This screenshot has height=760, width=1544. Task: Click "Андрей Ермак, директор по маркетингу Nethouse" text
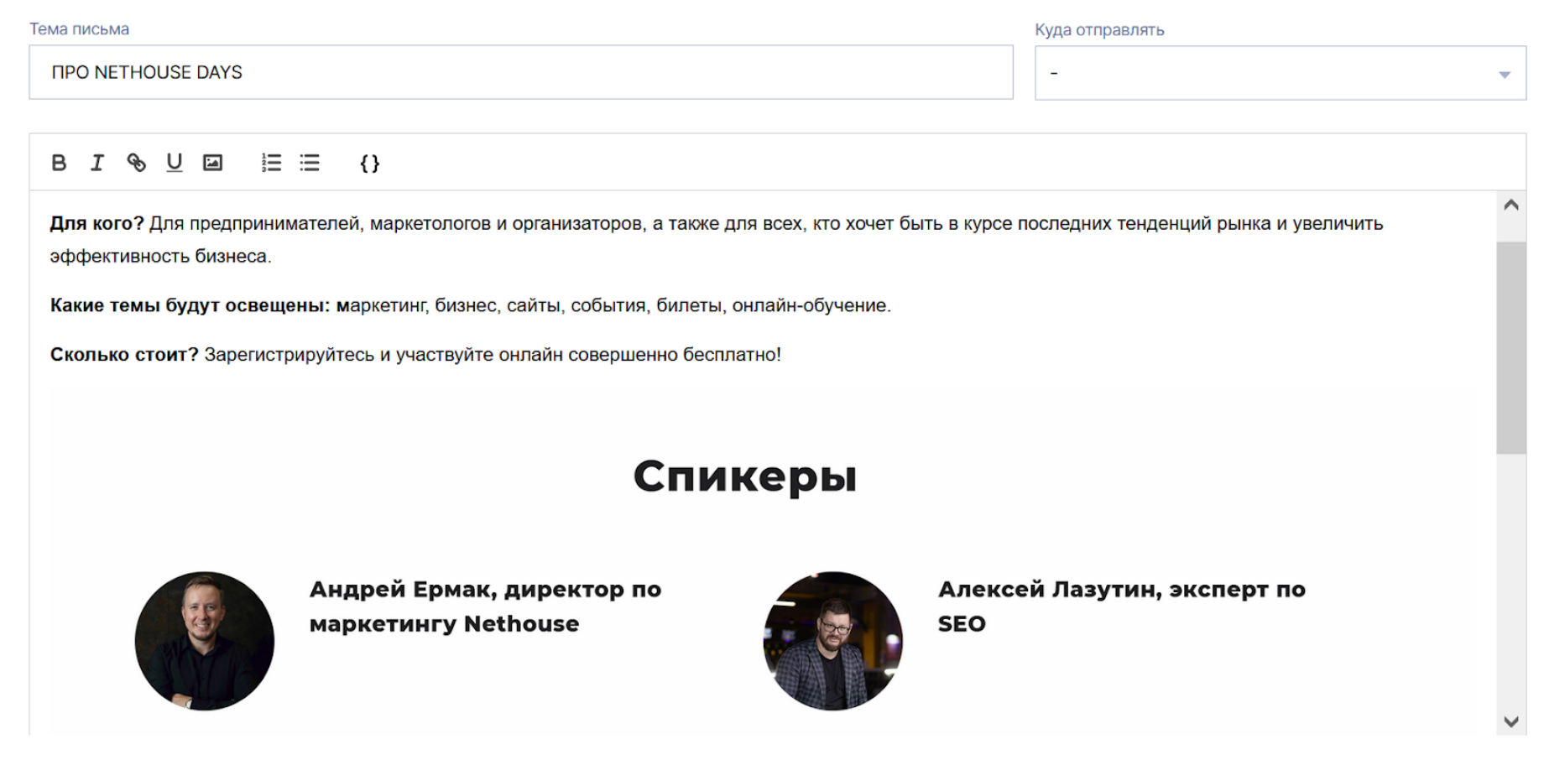485,606
